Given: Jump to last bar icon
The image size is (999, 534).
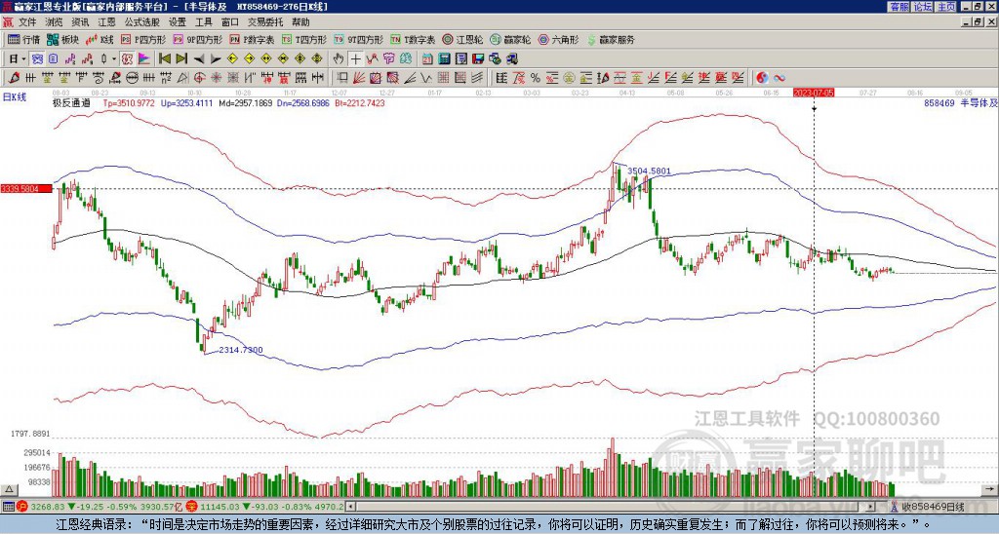Looking at the screenshot, I should click(181, 59).
